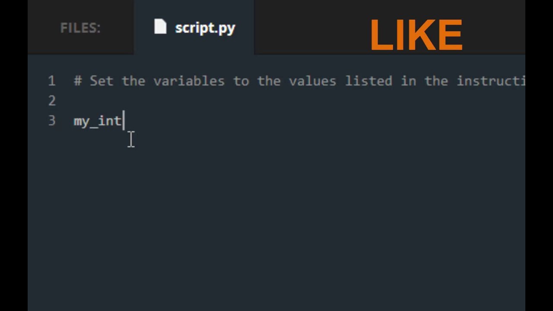Click line number 1 in gutter
The image size is (553, 311).
click(x=52, y=81)
